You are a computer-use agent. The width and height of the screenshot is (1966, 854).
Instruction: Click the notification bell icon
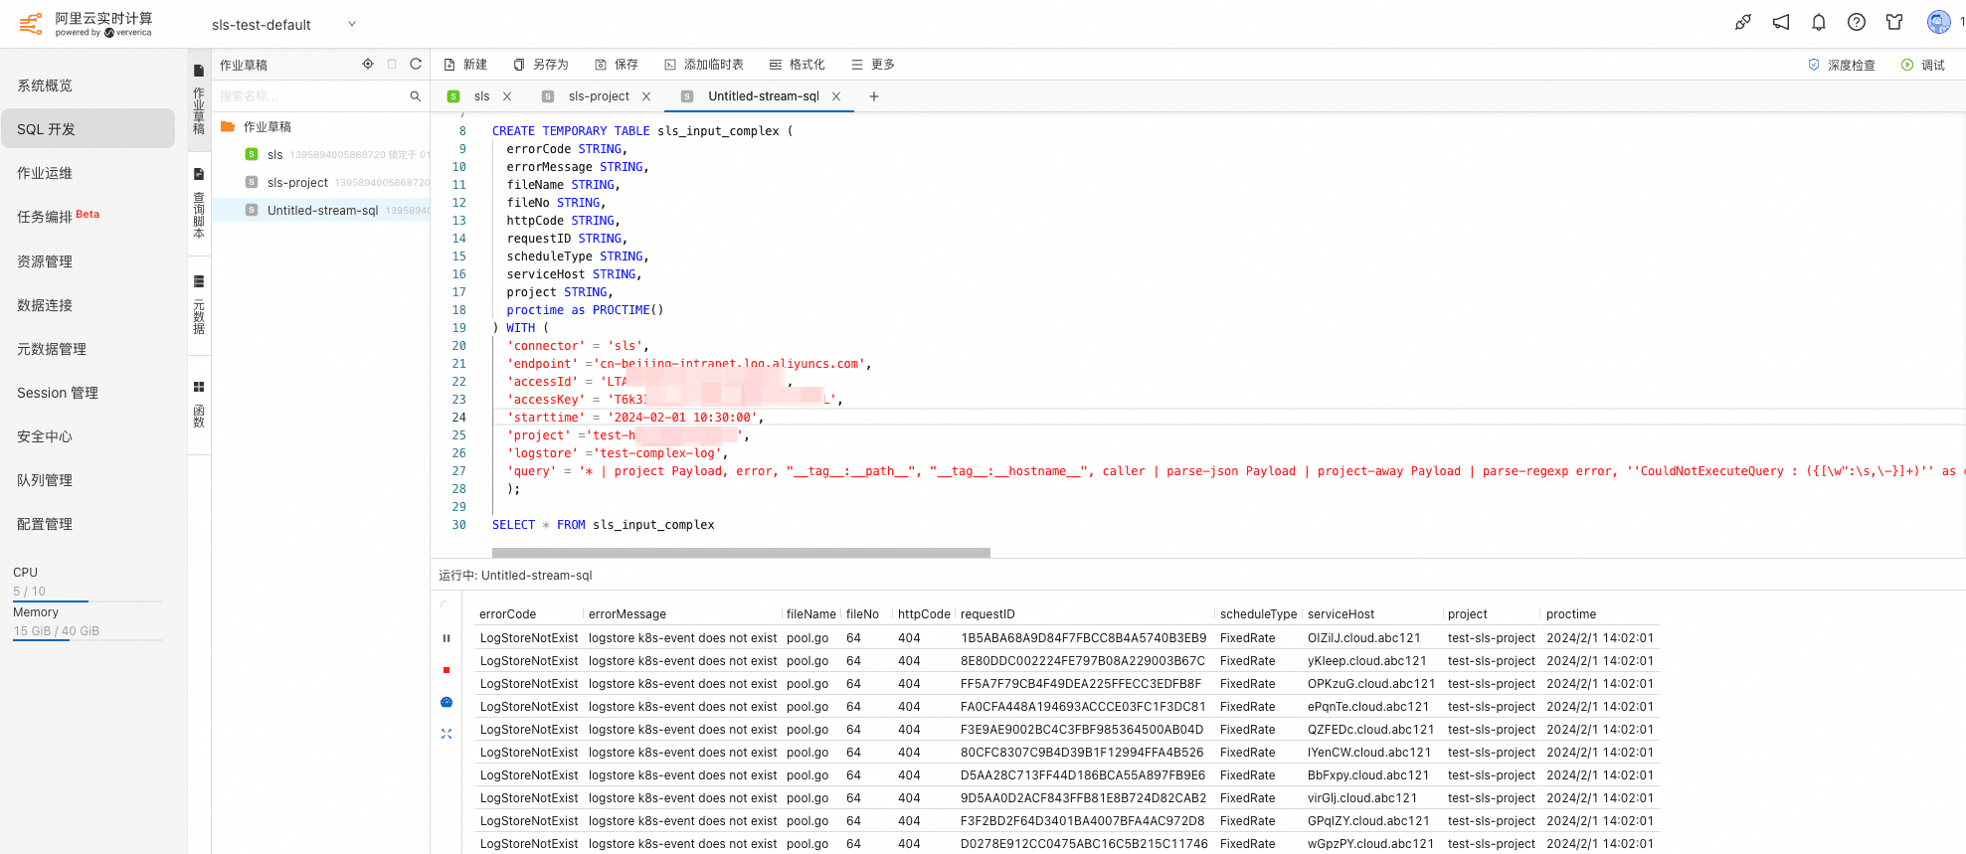1818,23
